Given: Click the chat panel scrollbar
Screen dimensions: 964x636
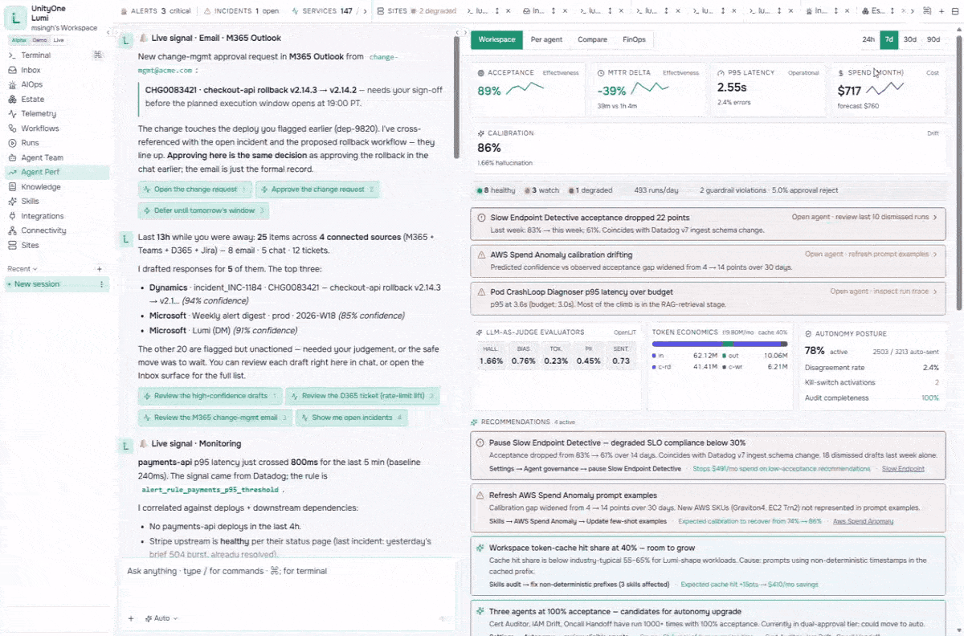Looking at the screenshot, I should (456, 96).
